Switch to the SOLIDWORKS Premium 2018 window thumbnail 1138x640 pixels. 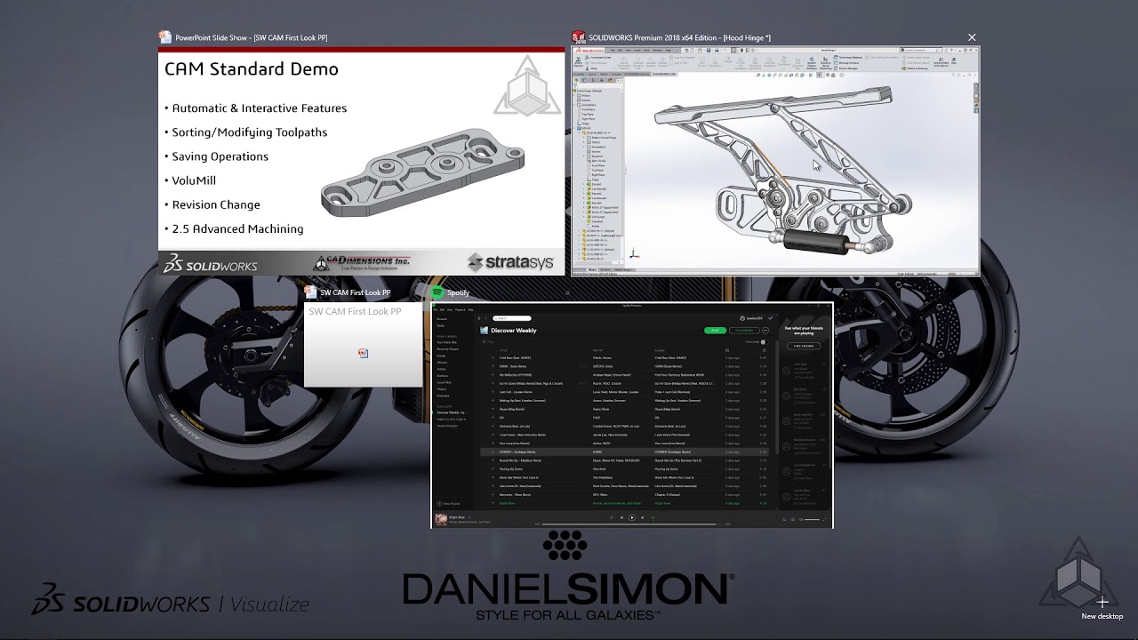point(775,161)
